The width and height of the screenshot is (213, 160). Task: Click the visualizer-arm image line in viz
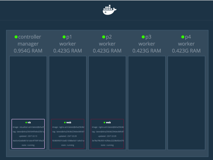(28, 127)
